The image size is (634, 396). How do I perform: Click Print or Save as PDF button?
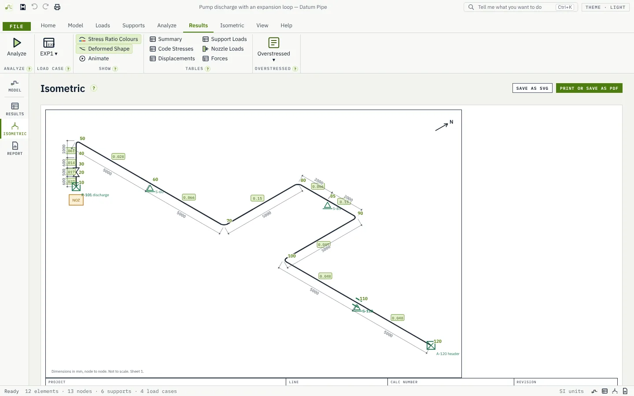(x=589, y=88)
